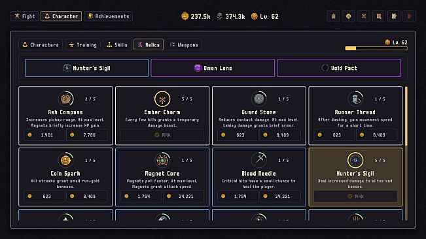Click the Lv. 62 experience progress bar
Screen dimensions: 426x239
click(376, 48)
